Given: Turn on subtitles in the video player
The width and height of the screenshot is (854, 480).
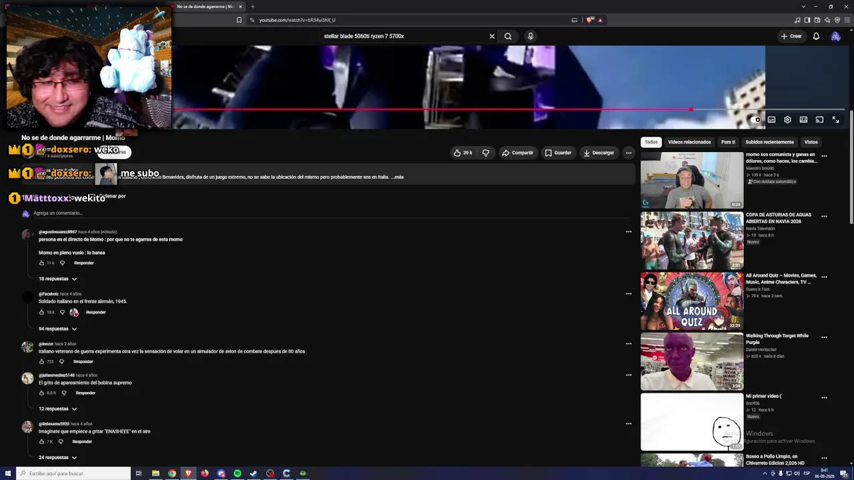Looking at the screenshot, I should tap(771, 120).
